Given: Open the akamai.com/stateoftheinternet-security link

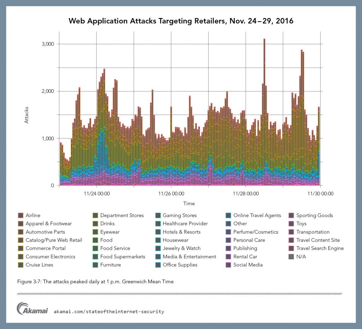Looking at the screenshot, I should tap(109, 312).
